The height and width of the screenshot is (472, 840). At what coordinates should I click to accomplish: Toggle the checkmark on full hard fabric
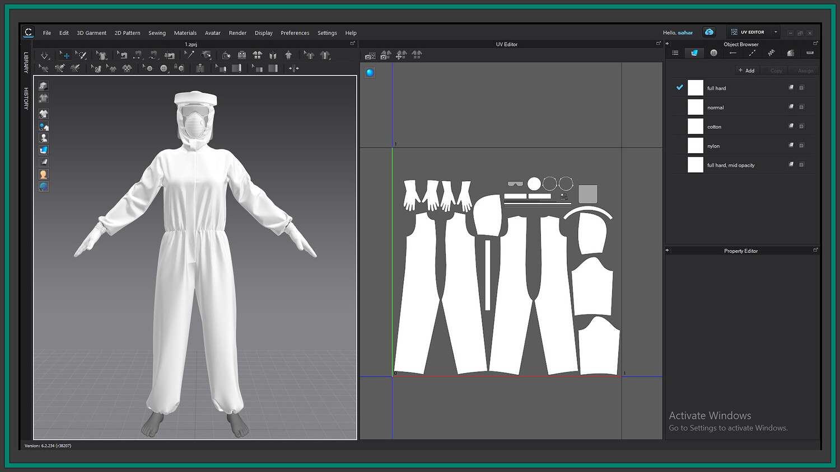(679, 88)
